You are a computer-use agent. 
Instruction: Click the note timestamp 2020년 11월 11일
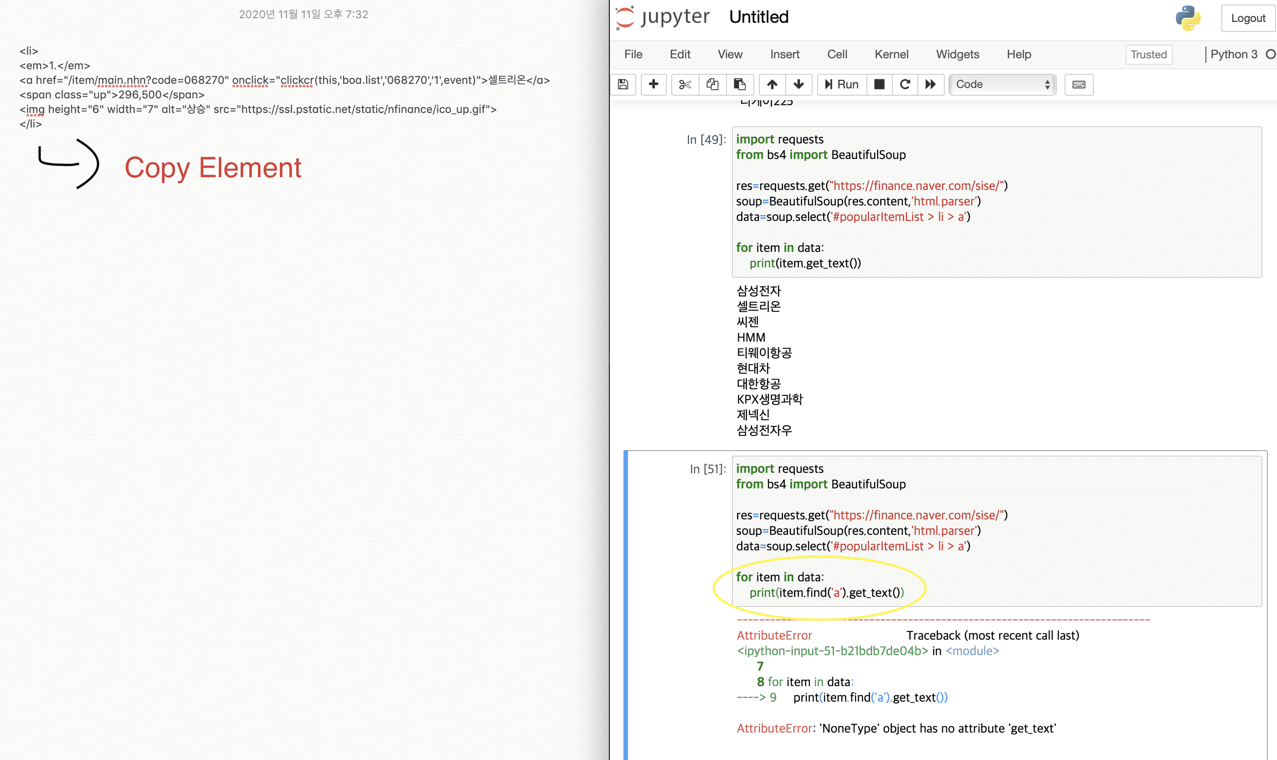click(303, 14)
